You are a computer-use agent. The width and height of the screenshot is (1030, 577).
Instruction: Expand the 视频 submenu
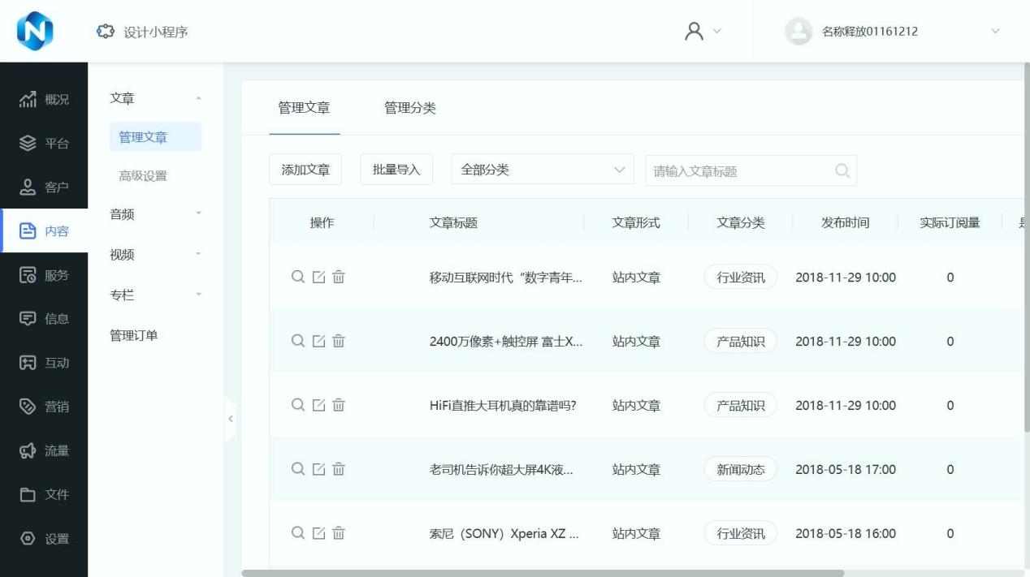[x=155, y=255]
